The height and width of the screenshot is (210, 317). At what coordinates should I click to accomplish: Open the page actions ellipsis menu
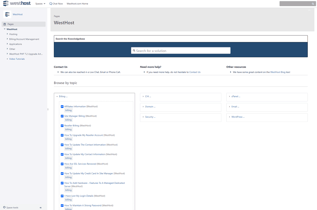[309, 10]
